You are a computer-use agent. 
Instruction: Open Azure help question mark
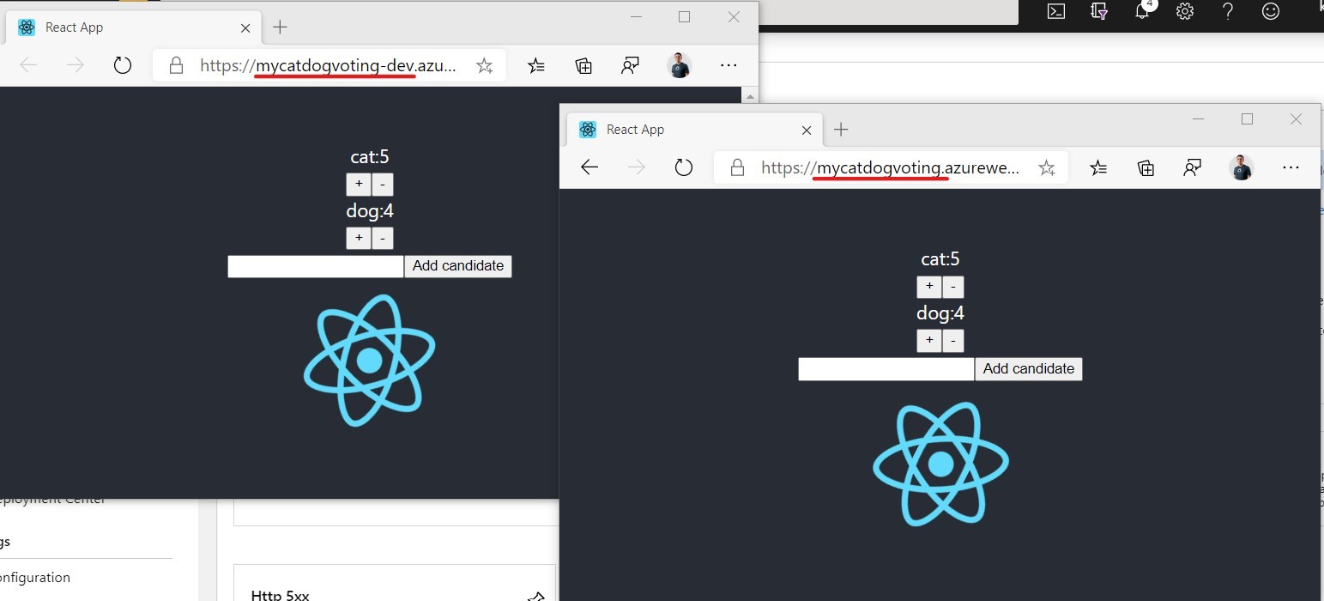(1228, 11)
